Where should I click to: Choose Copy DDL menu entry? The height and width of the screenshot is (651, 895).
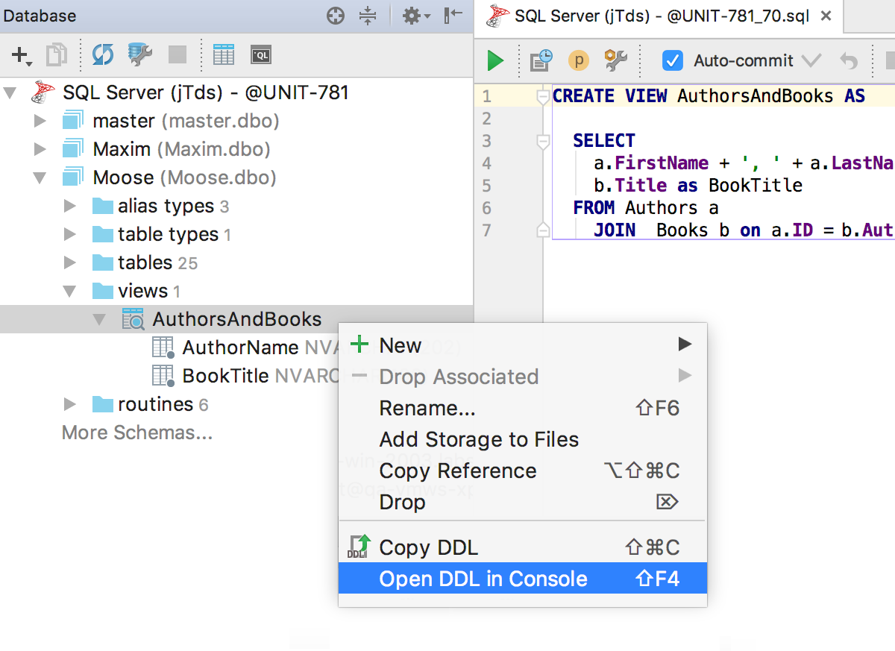click(x=523, y=547)
